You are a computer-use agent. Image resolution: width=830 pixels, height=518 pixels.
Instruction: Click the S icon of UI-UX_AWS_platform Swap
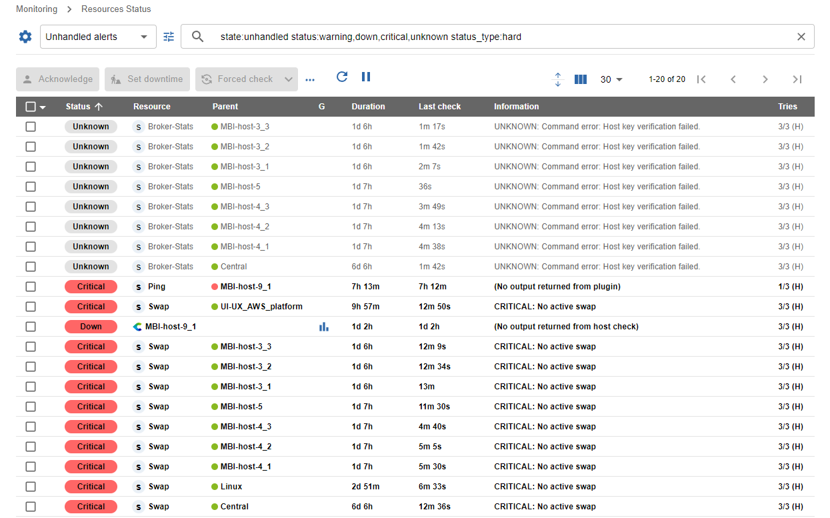pos(139,307)
